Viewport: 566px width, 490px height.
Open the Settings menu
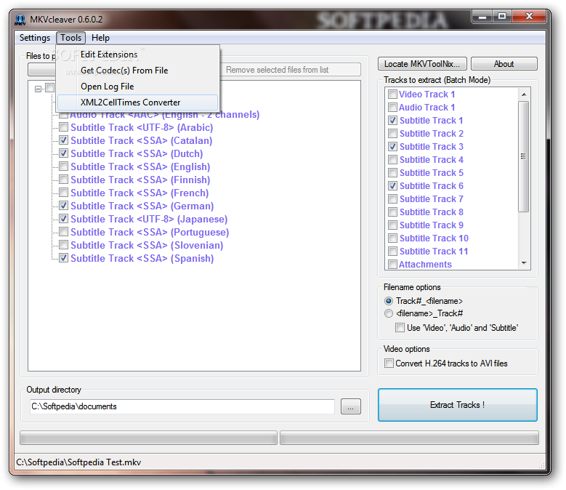(x=35, y=38)
